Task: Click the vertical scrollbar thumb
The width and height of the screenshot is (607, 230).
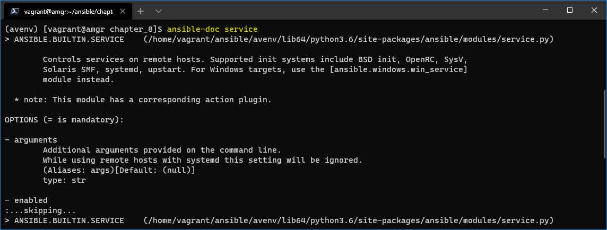Action: (x=605, y=123)
